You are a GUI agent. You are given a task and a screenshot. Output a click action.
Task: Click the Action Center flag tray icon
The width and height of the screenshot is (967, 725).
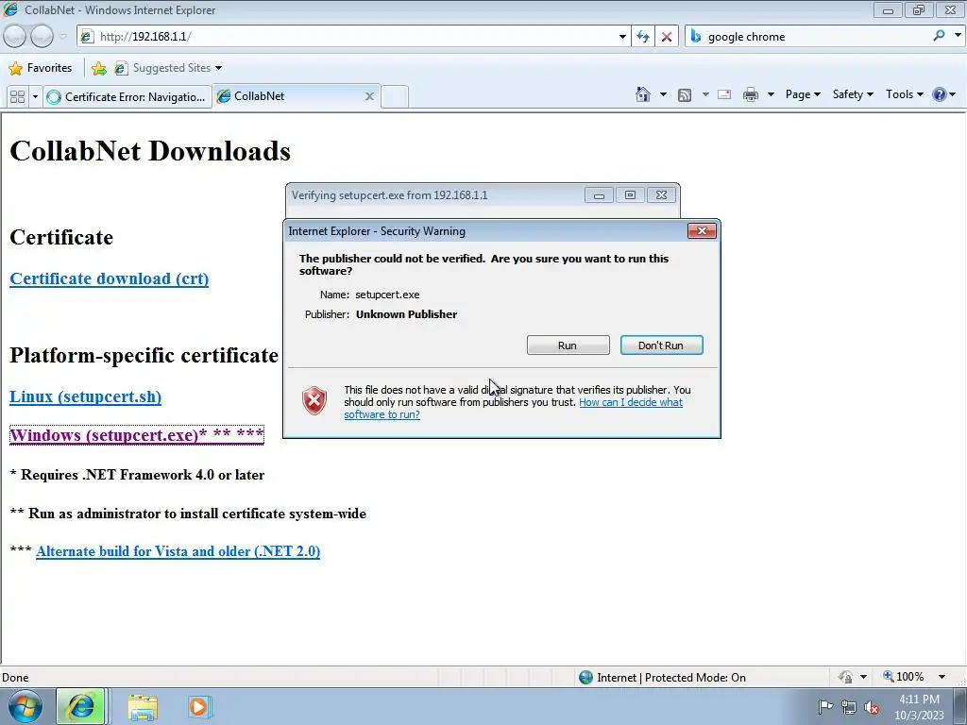825,707
